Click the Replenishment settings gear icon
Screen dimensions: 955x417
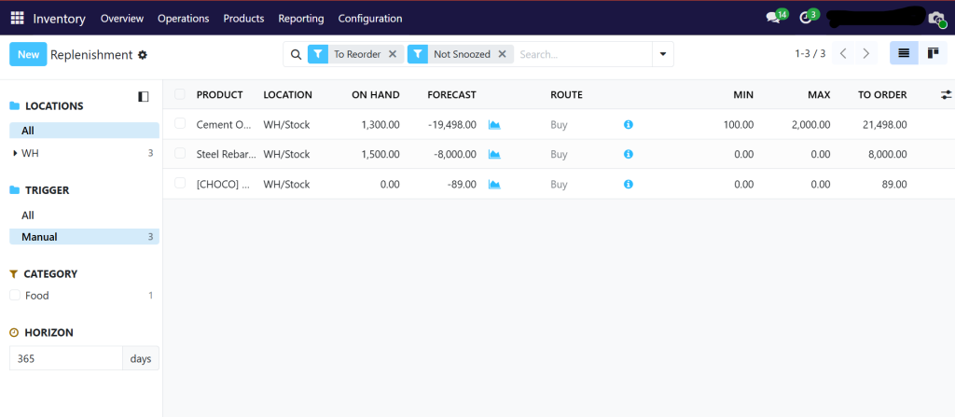tap(143, 55)
